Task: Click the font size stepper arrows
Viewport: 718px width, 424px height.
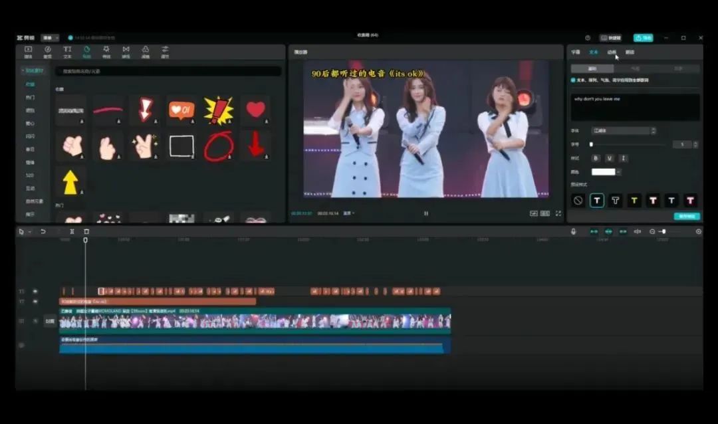Action: (x=695, y=145)
